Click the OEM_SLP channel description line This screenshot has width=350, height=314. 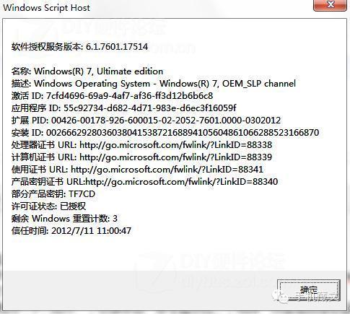point(154,84)
